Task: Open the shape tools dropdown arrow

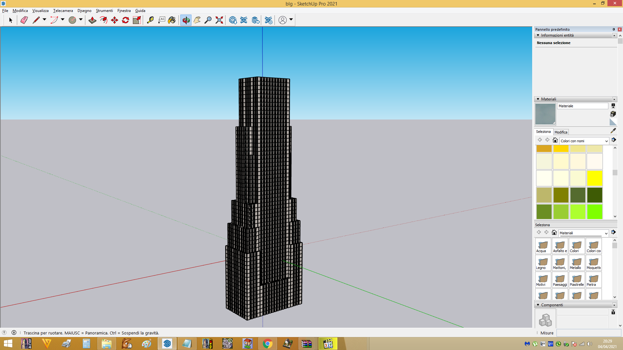Action: click(x=81, y=20)
